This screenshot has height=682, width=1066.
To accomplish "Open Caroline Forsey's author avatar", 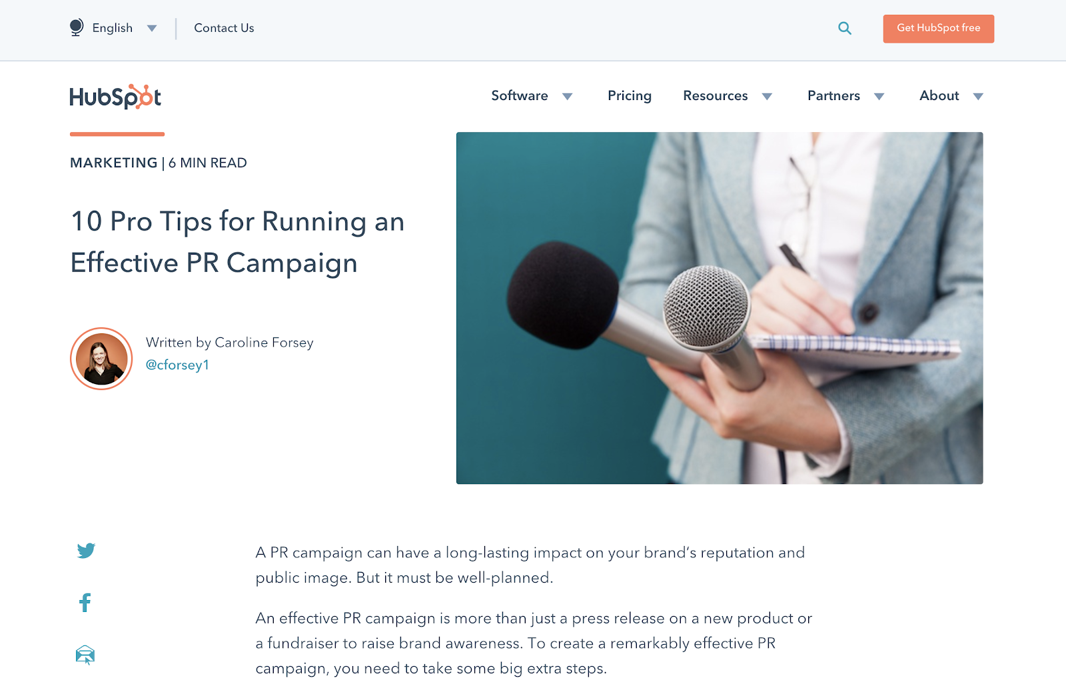I will [101, 359].
